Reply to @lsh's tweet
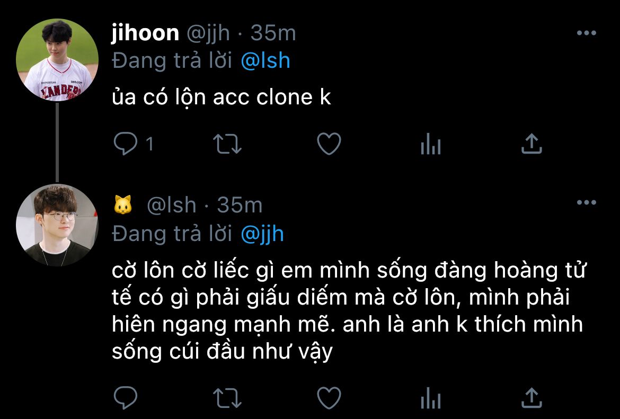The image size is (620, 419). pos(126,397)
